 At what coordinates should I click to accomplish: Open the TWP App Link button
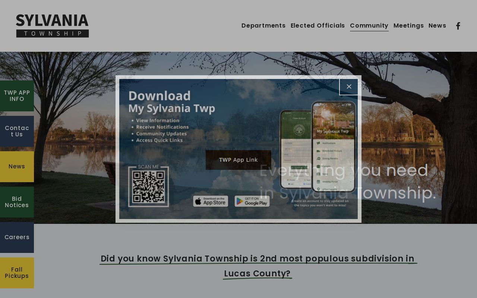[x=238, y=160]
